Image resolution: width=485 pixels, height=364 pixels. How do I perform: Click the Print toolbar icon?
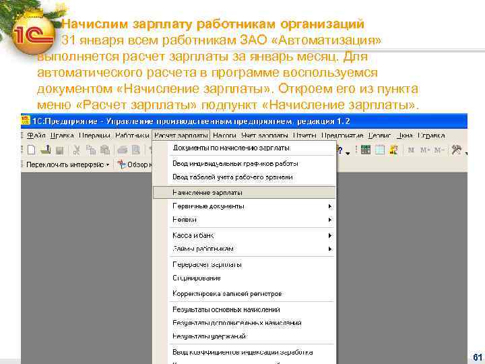tap(123, 150)
